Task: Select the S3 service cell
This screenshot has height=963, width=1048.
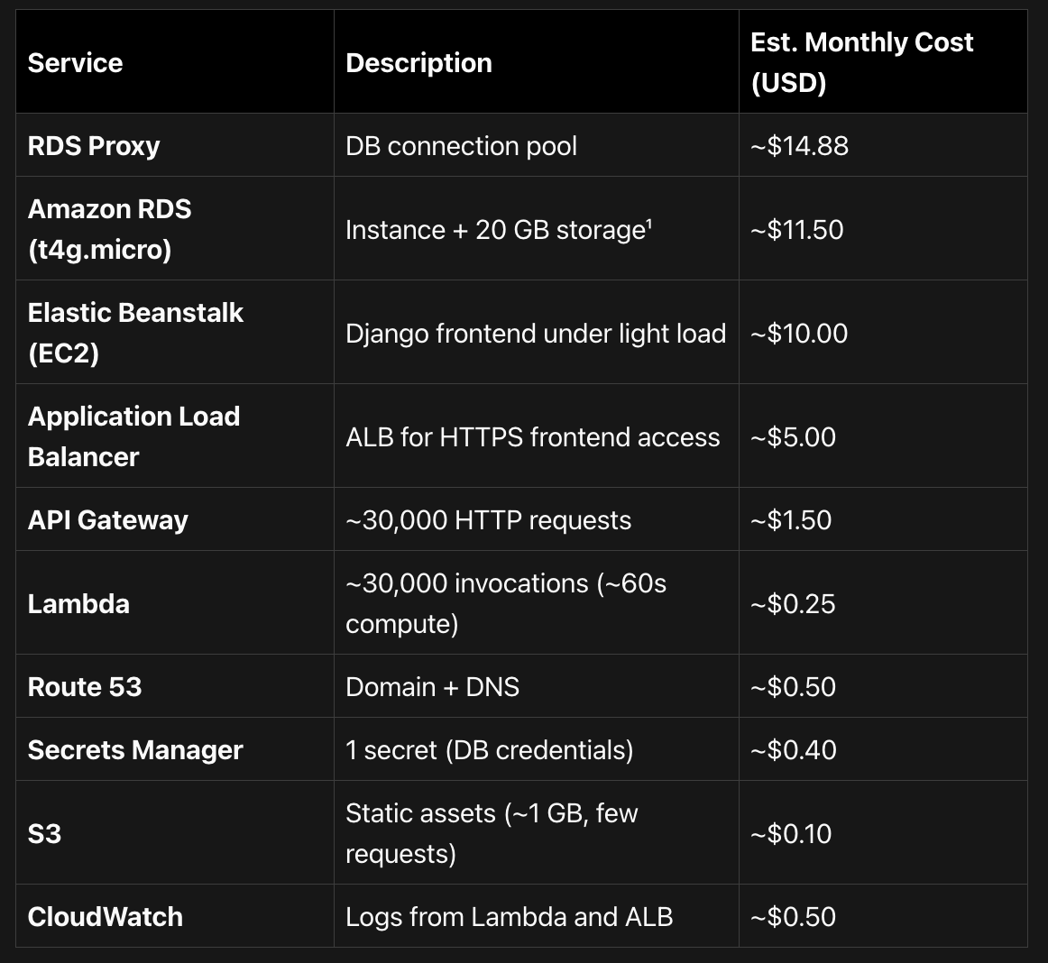Action: (44, 833)
